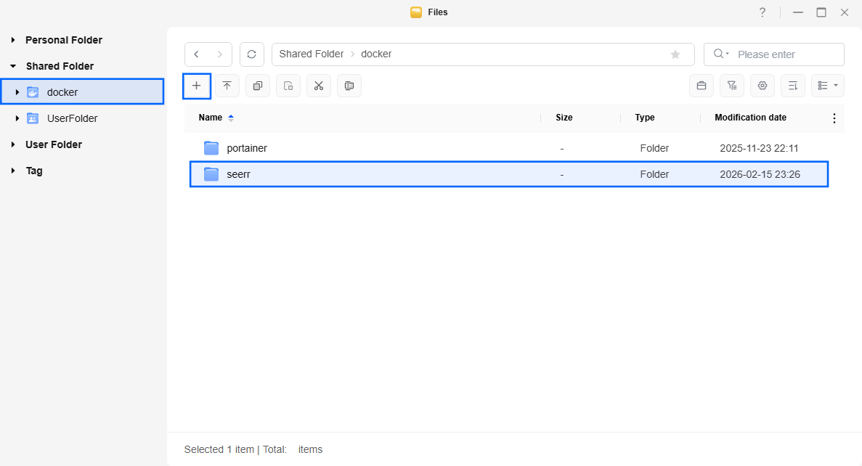Image resolution: width=862 pixels, height=466 pixels.
Task: Click the scissors cut icon
Action: pyautogui.click(x=318, y=86)
